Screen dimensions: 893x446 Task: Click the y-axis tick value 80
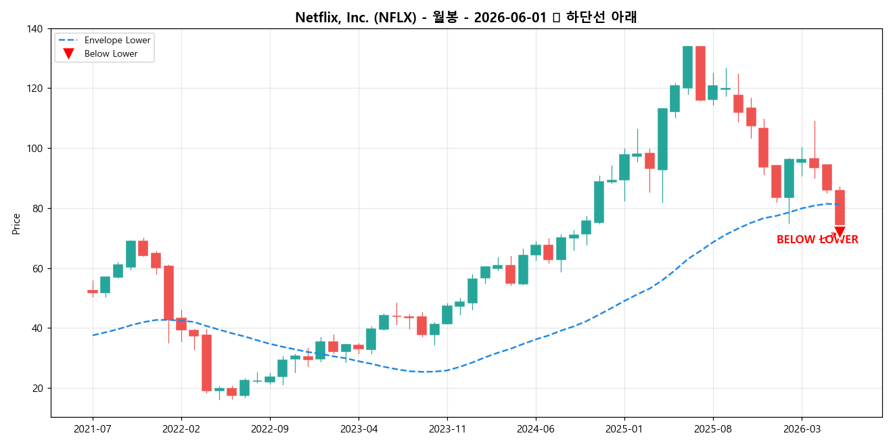[x=38, y=209]
